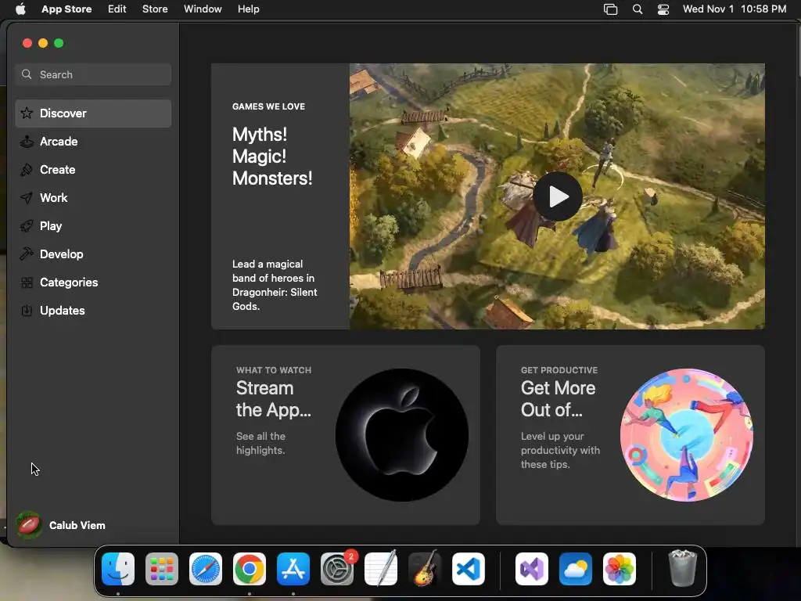Open Spotlight search in menu bar
This screenshot has height=601, width=801.
coord(638,9)
